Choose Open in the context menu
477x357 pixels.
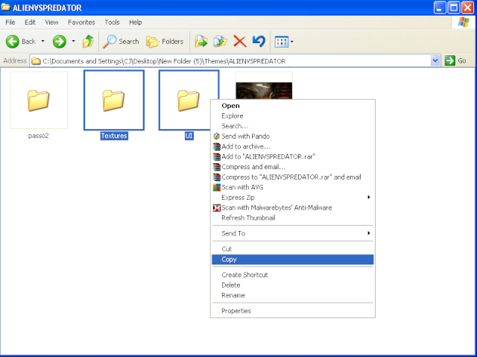[x=293, y=106]
